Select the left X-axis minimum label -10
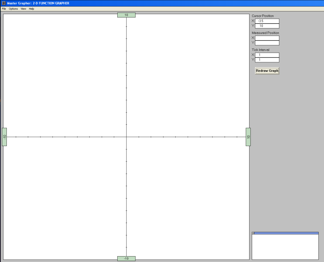The image size is (324, 262). pos(5,137)
